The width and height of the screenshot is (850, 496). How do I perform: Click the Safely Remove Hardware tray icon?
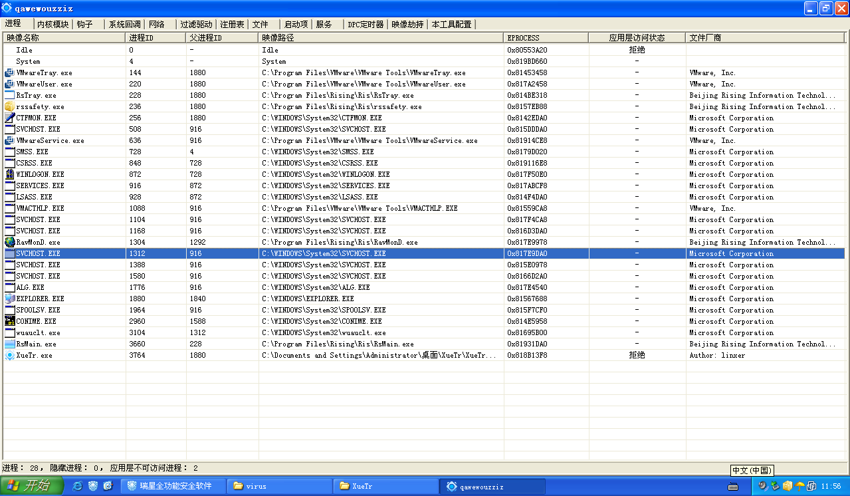tap(774, 486)
